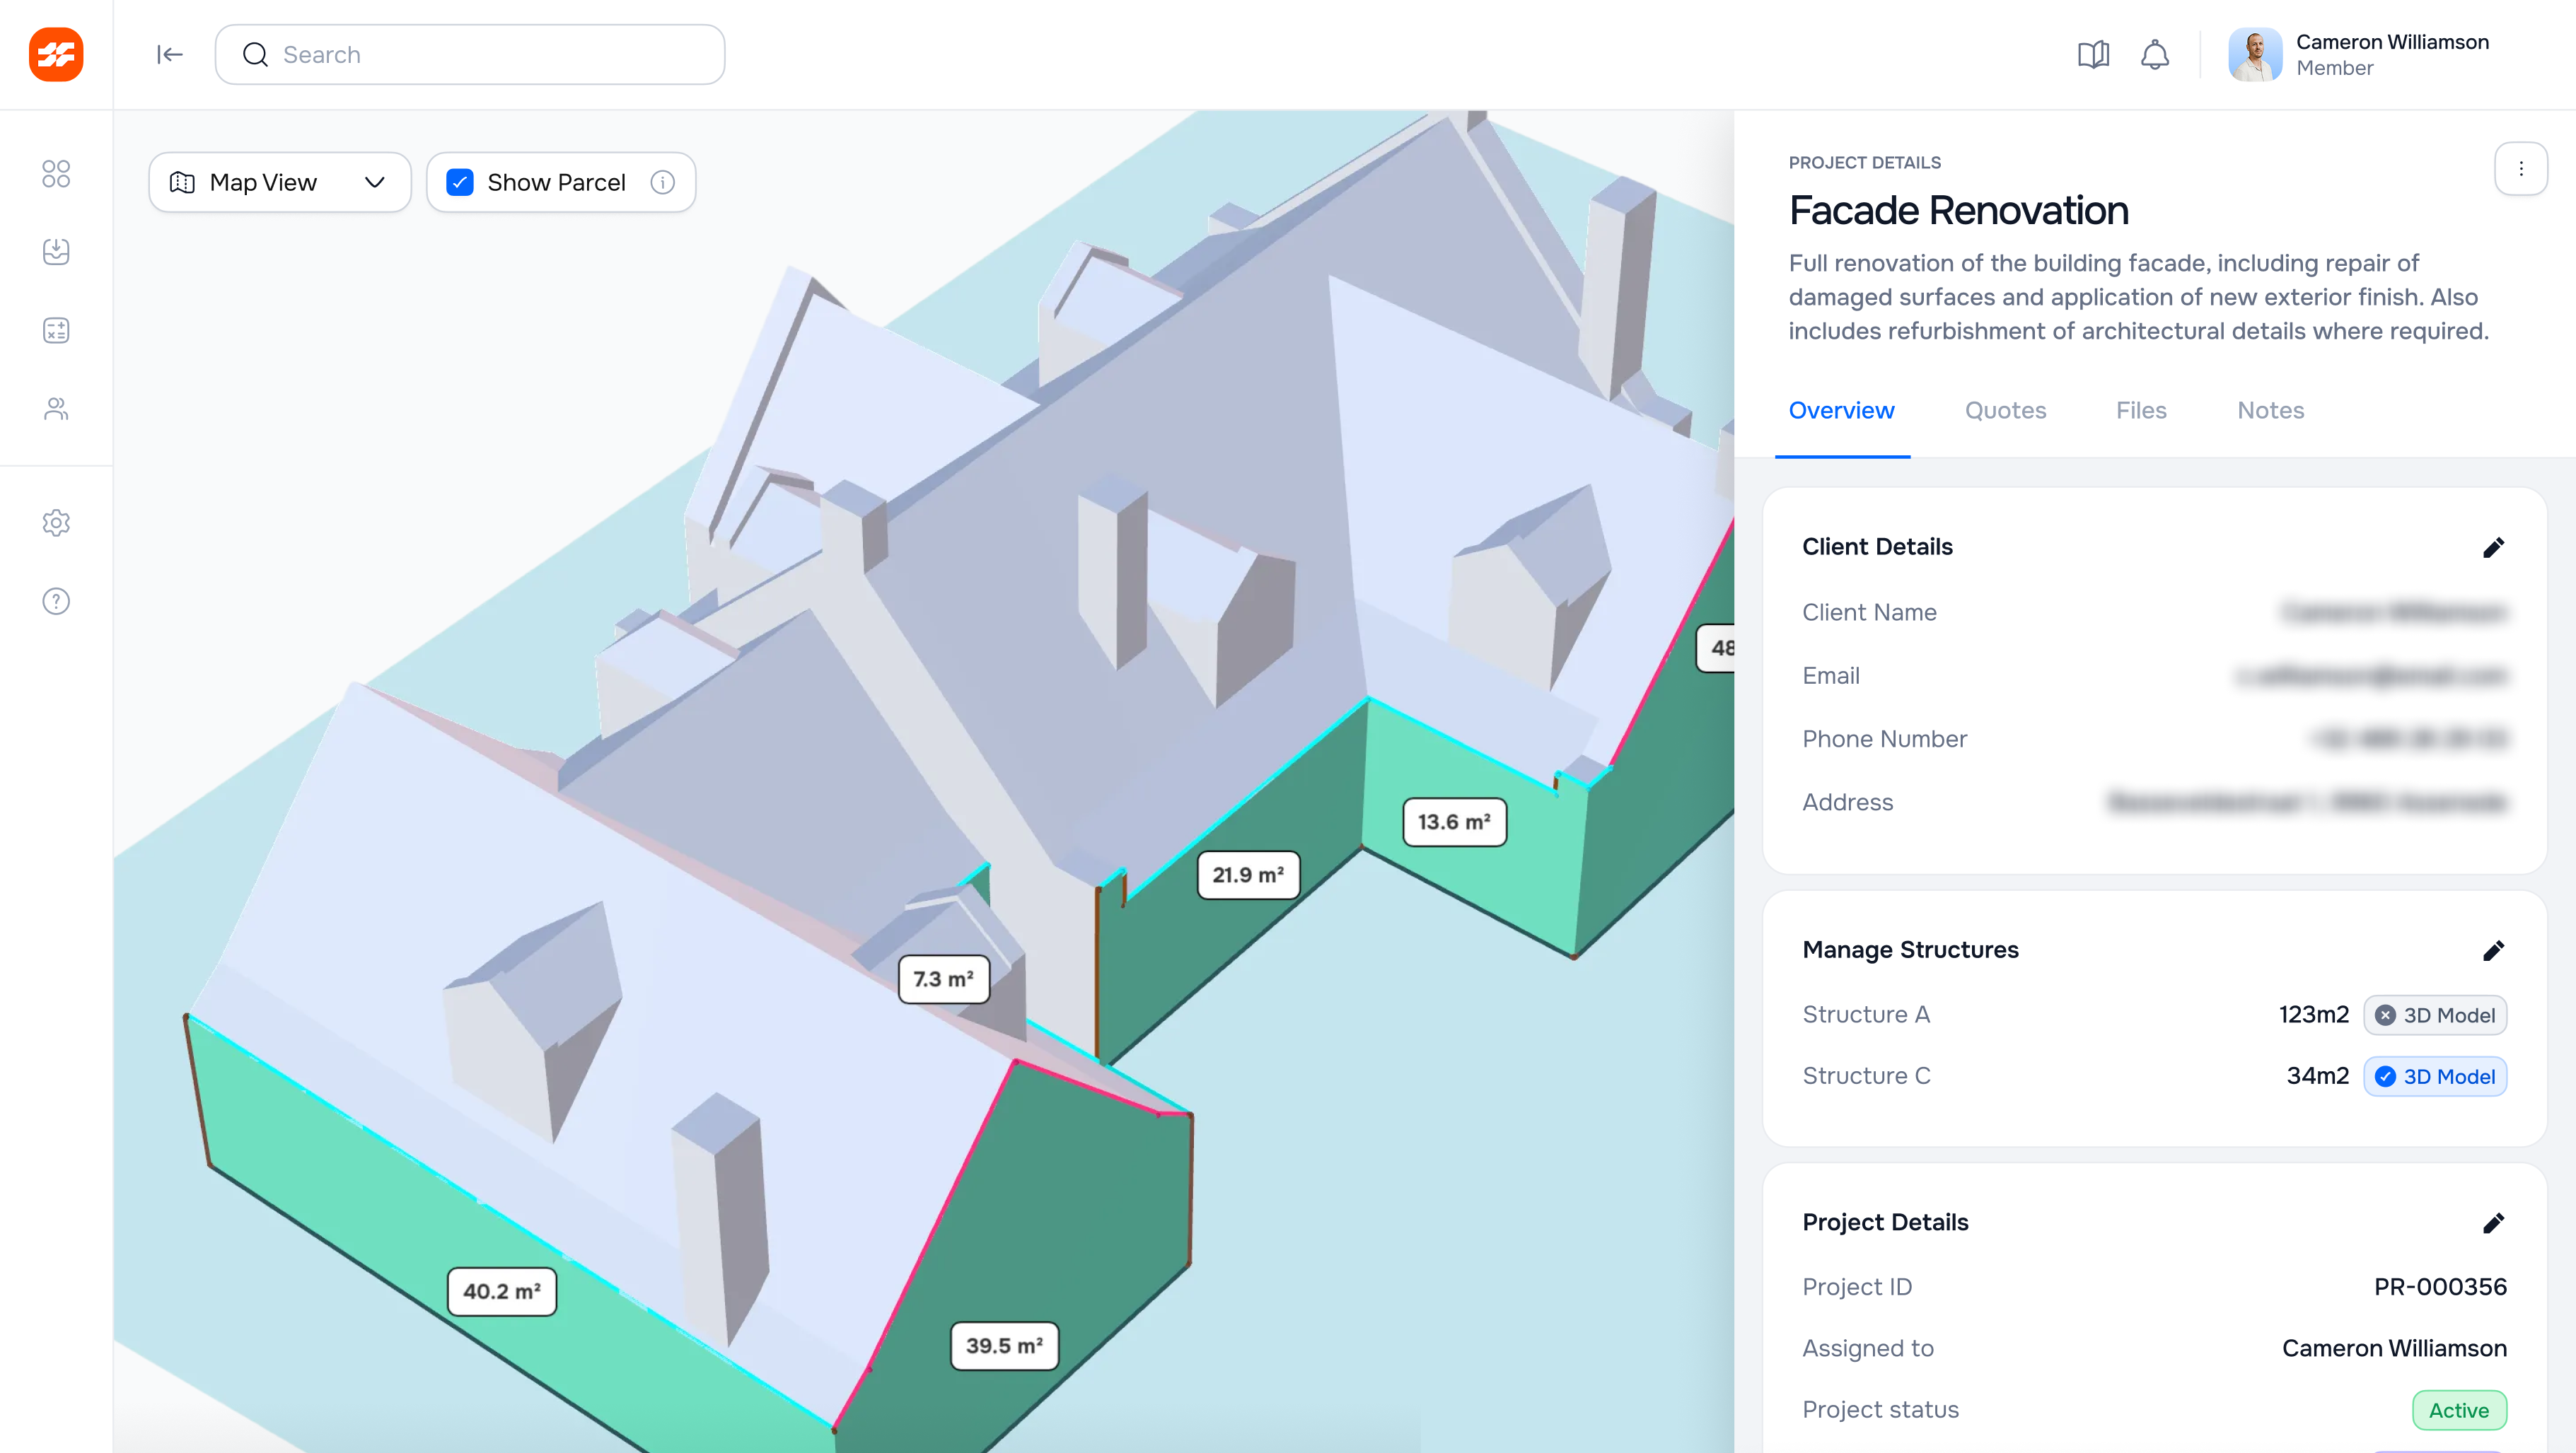
Task: Collapse the sidebar with arrow icon
Action: click(x=169, y=55)
